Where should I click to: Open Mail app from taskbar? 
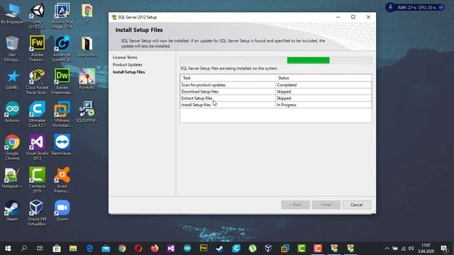point(106,249)
